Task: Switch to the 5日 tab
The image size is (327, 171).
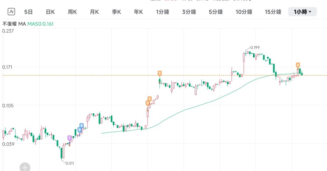Action: coord(28,12)
